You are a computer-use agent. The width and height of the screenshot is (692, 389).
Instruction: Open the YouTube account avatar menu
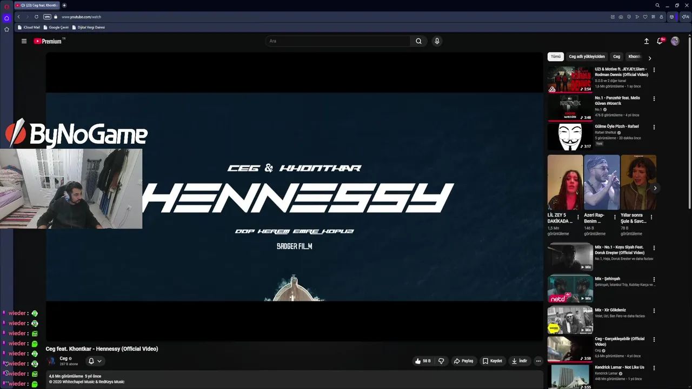click(x=675, y=41)
